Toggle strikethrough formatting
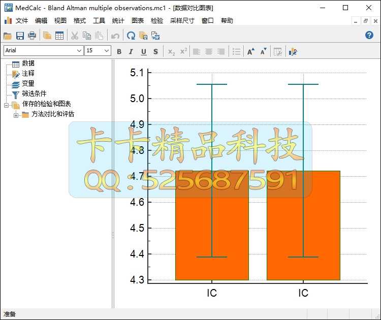The height and width of the screenshot is (320, 381). point(155,51)
